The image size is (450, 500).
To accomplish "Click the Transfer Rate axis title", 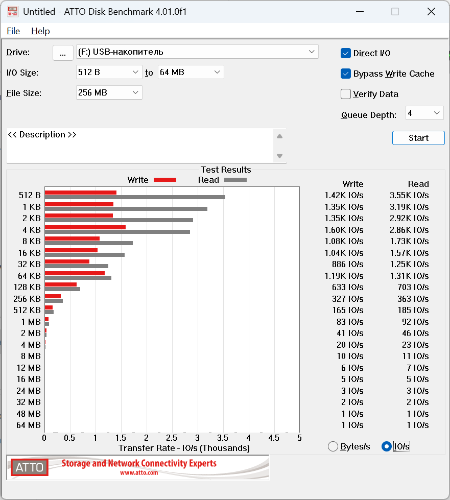I will (x=184, y=448).
